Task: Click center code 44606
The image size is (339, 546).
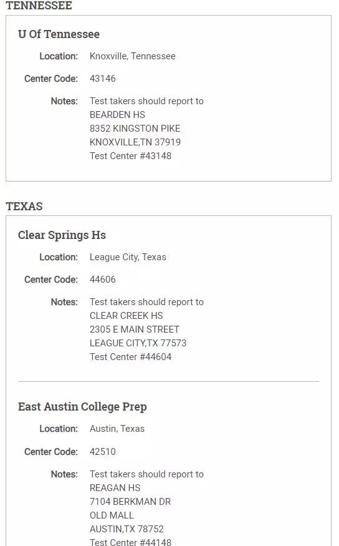Action: 103,280
